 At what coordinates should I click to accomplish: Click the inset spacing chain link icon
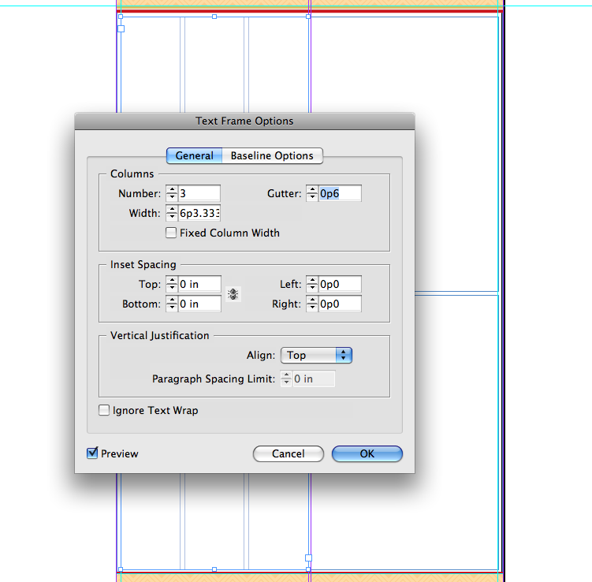point(233,294)
